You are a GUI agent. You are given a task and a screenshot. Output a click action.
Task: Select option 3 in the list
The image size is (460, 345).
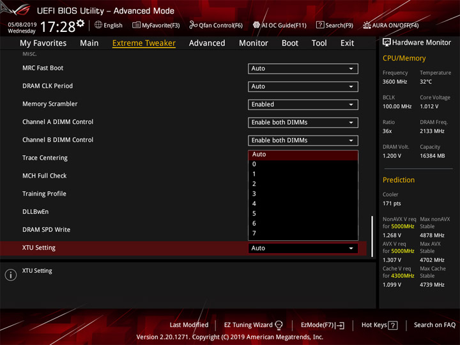[303, 194]
